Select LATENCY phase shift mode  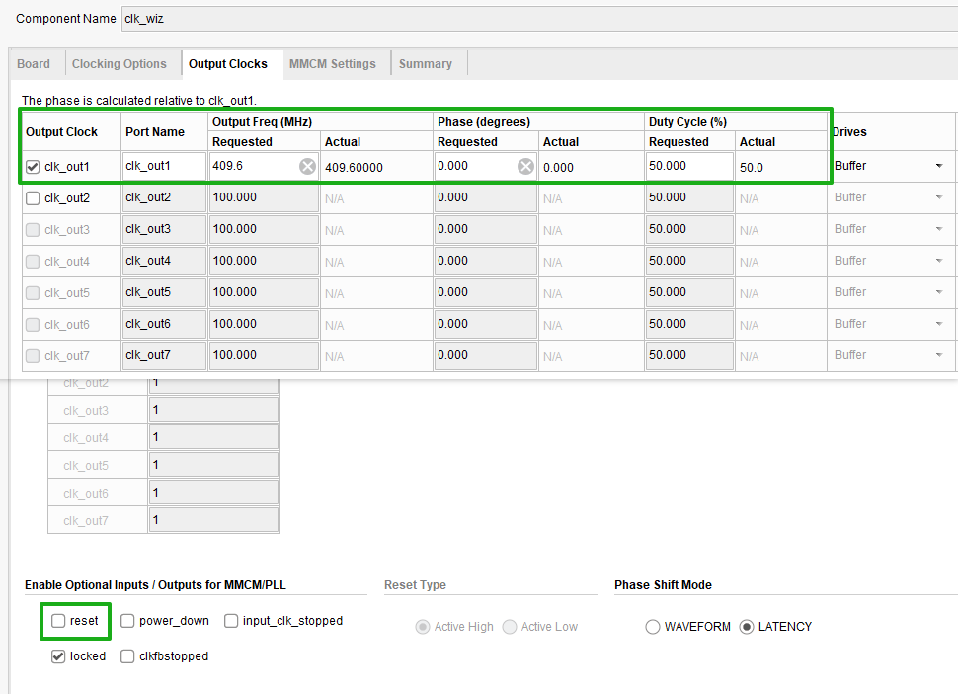tap(747, 627)
